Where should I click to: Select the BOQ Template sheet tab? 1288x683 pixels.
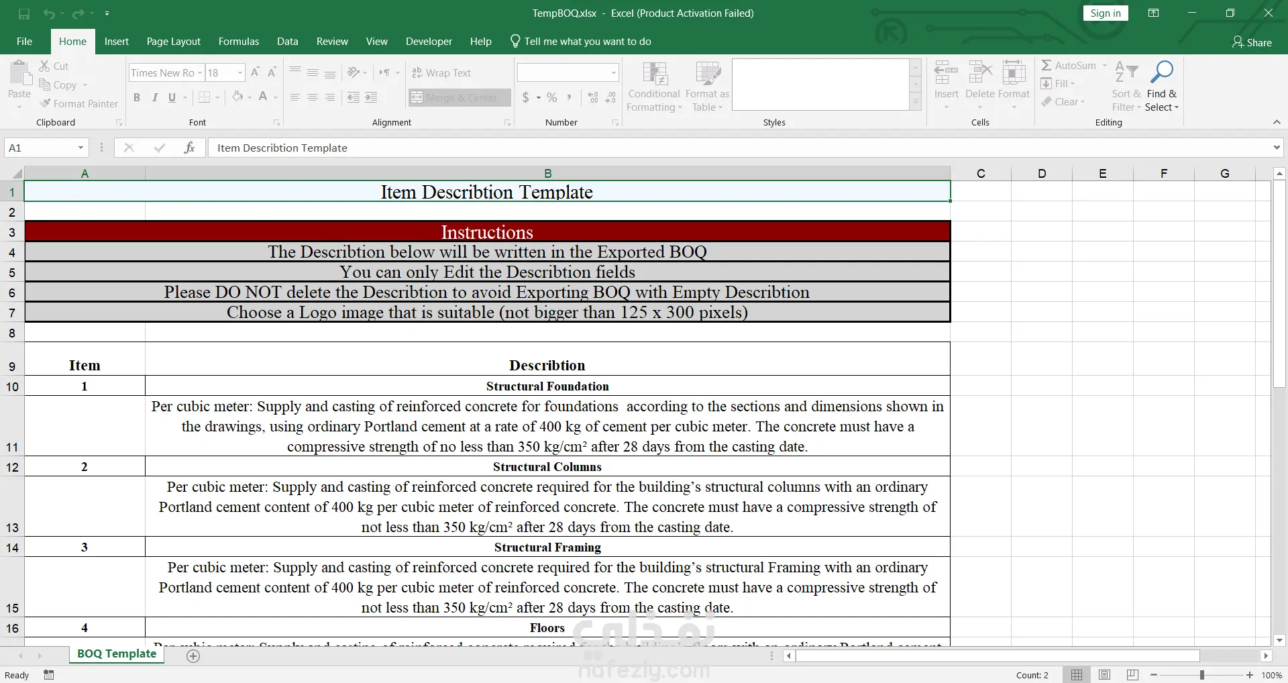click(x=117, y=654)
